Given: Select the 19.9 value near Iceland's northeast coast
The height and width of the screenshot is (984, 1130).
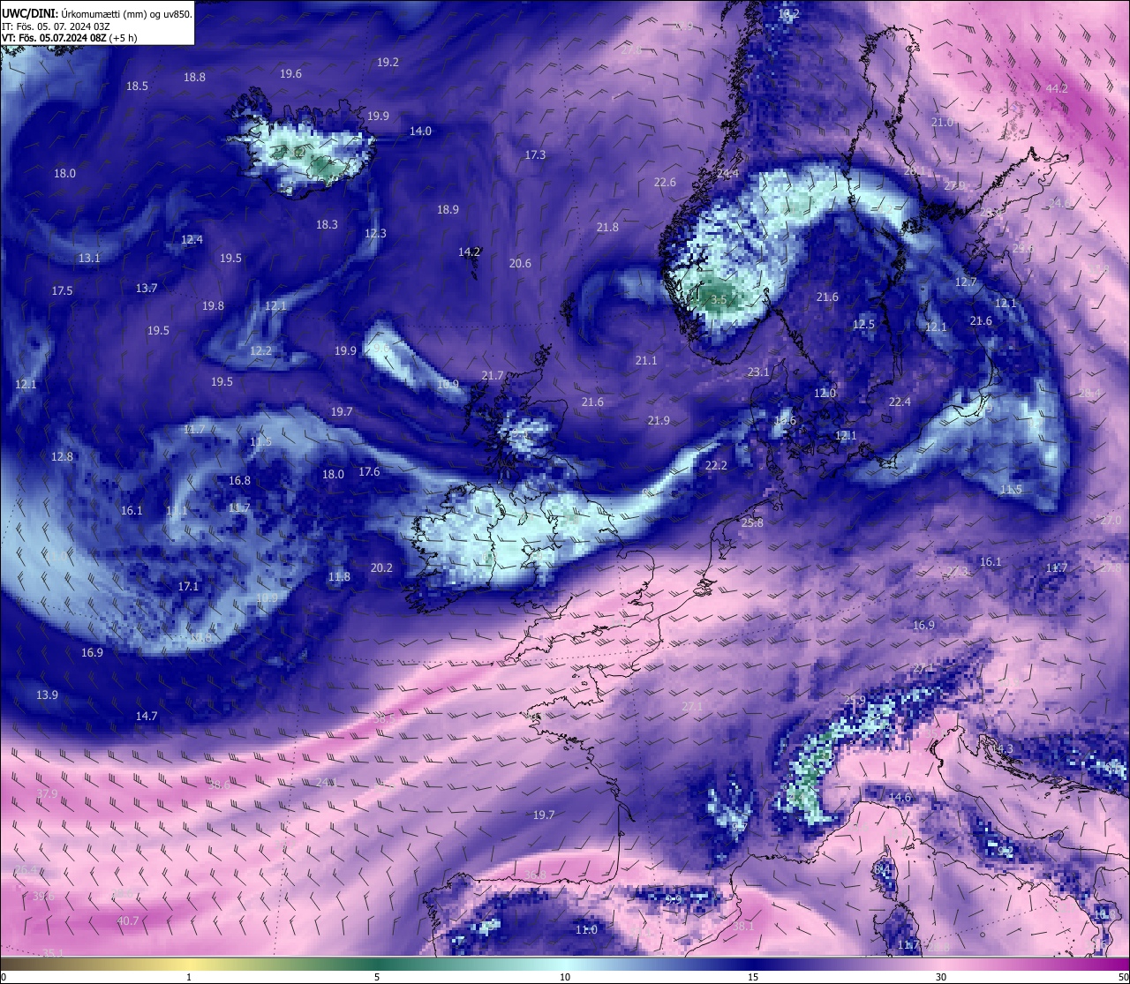Looking at the screenshot, I should [378, 116].
